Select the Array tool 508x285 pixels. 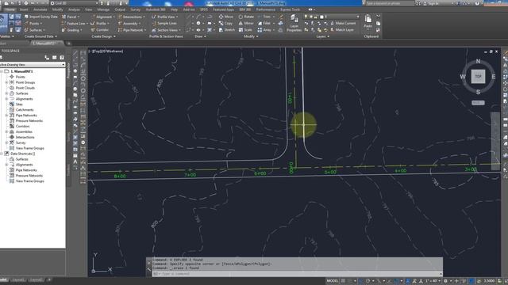click(265, 30)
